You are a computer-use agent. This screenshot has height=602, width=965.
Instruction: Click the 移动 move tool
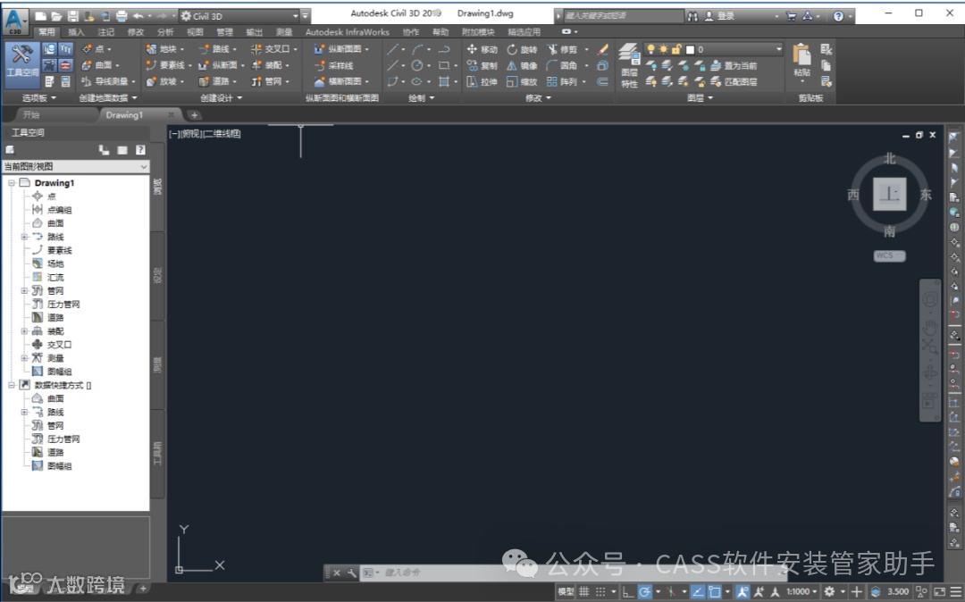tap(482, 49)
